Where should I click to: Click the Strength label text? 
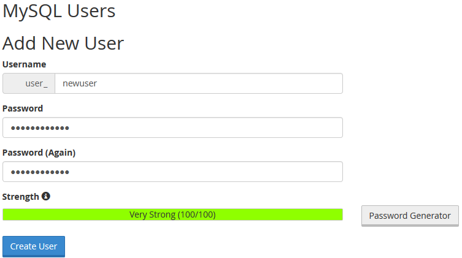(21, 197)
